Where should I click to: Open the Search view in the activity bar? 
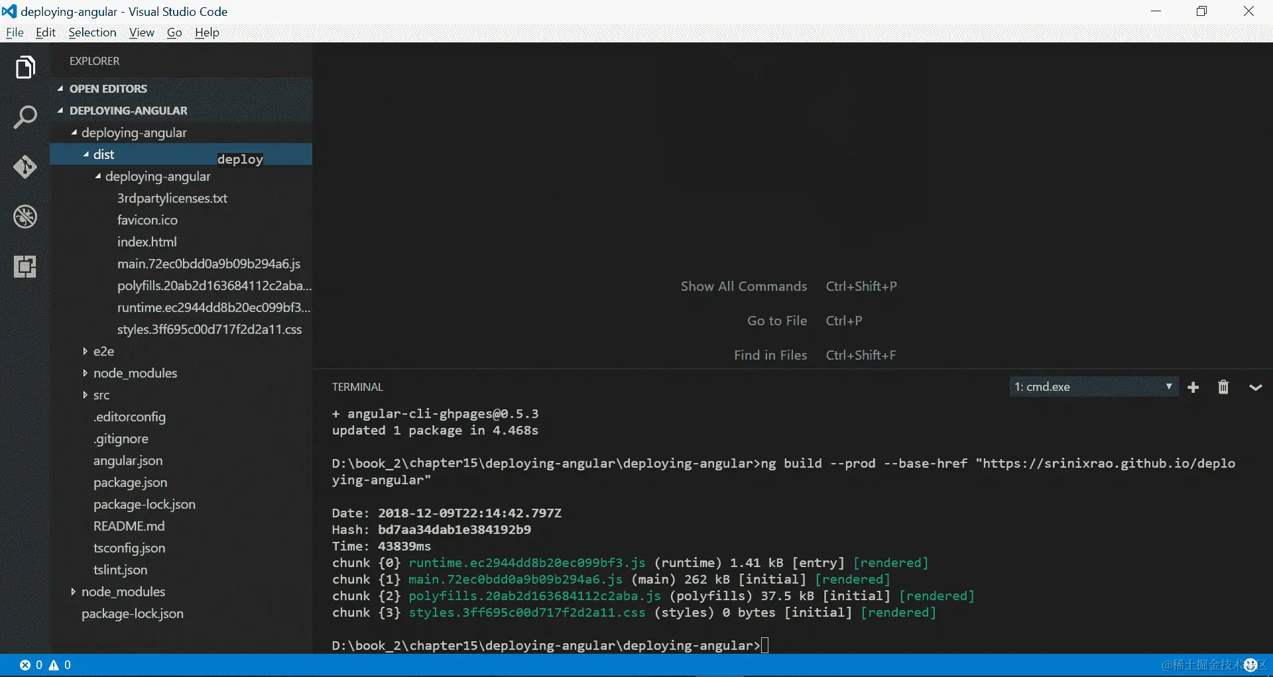[25, 117]
